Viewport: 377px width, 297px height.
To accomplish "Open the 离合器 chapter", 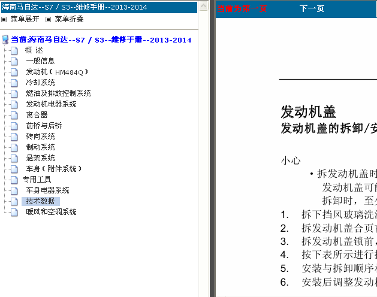I will (37, 115).
